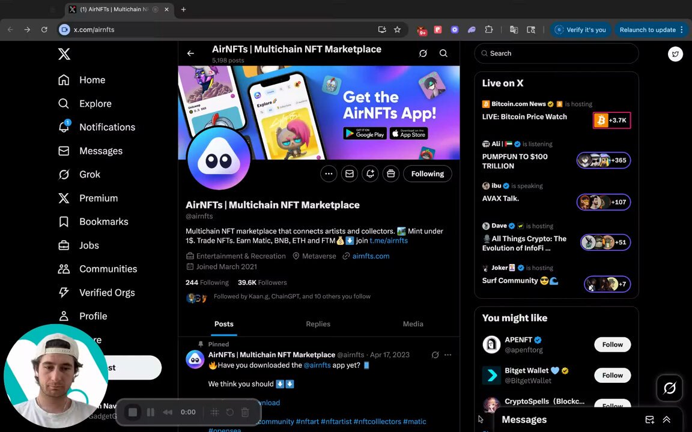This screenshot has height=432, width=692.
Task: Click the Relaunch to update button
Action: tap(651, 29)
